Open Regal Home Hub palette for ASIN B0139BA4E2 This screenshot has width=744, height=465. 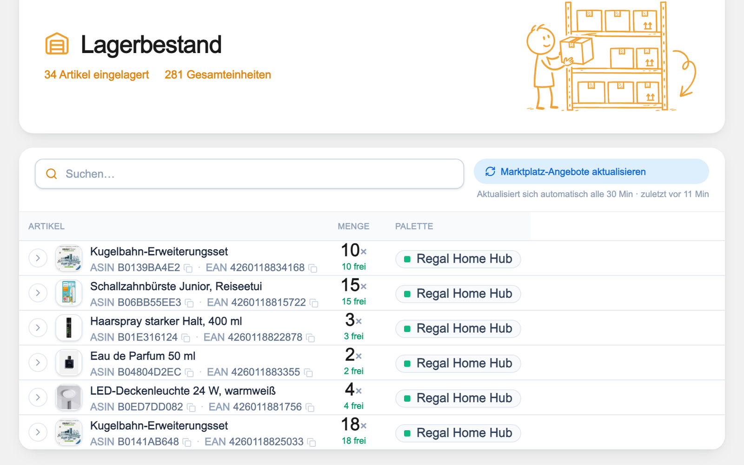point(458,259)
